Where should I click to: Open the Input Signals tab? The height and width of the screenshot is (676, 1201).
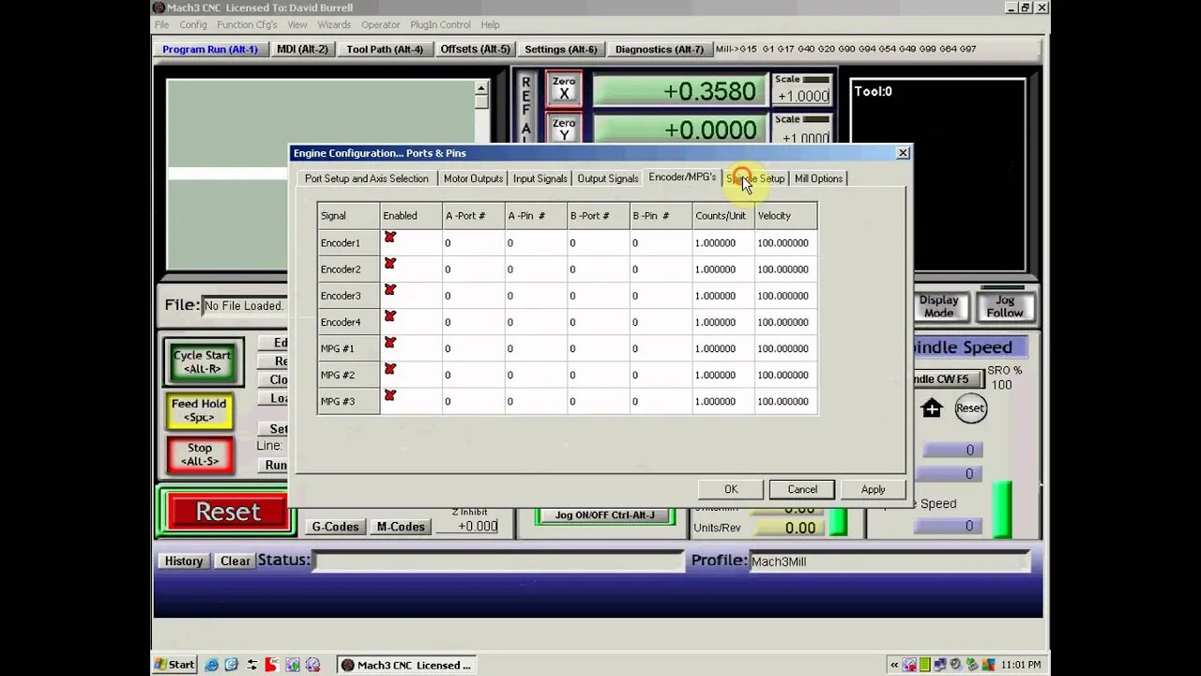click(540, 178)
